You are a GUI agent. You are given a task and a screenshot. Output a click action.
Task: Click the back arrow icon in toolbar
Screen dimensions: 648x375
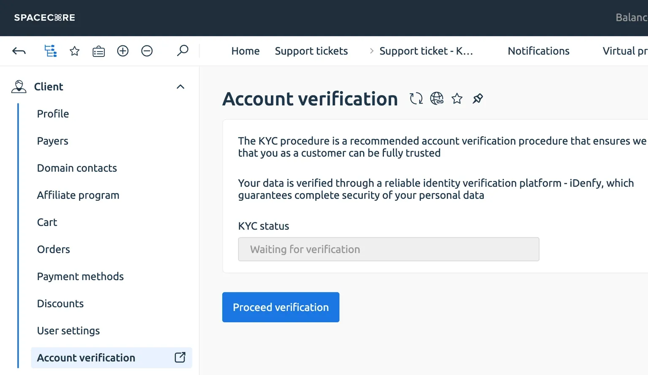coord(19,51)
